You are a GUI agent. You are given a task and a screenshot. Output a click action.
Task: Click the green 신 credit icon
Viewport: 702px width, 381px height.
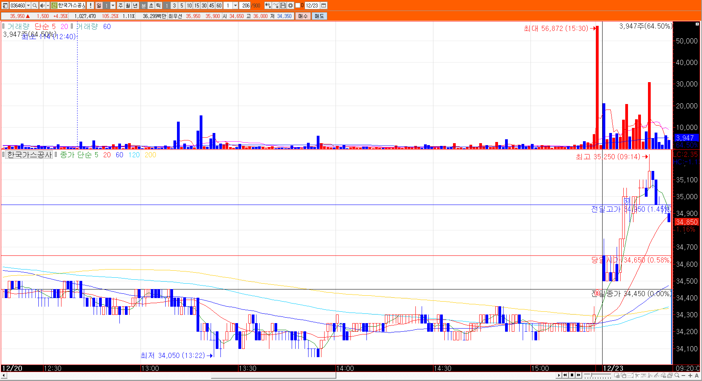[x=54, y=5]
